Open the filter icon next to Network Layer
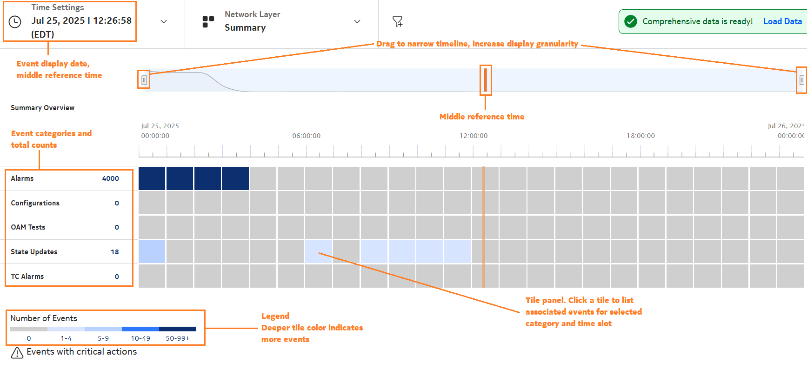Screen dimensions: 807x369 tap(398, 21)
